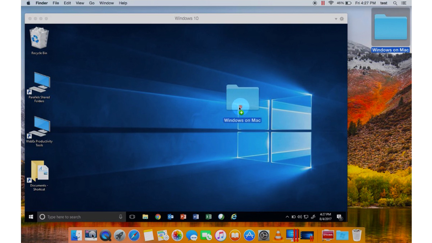Launch Outlook from the Windows taskbar
432x243 pixels.
click(x=170, y=217)
